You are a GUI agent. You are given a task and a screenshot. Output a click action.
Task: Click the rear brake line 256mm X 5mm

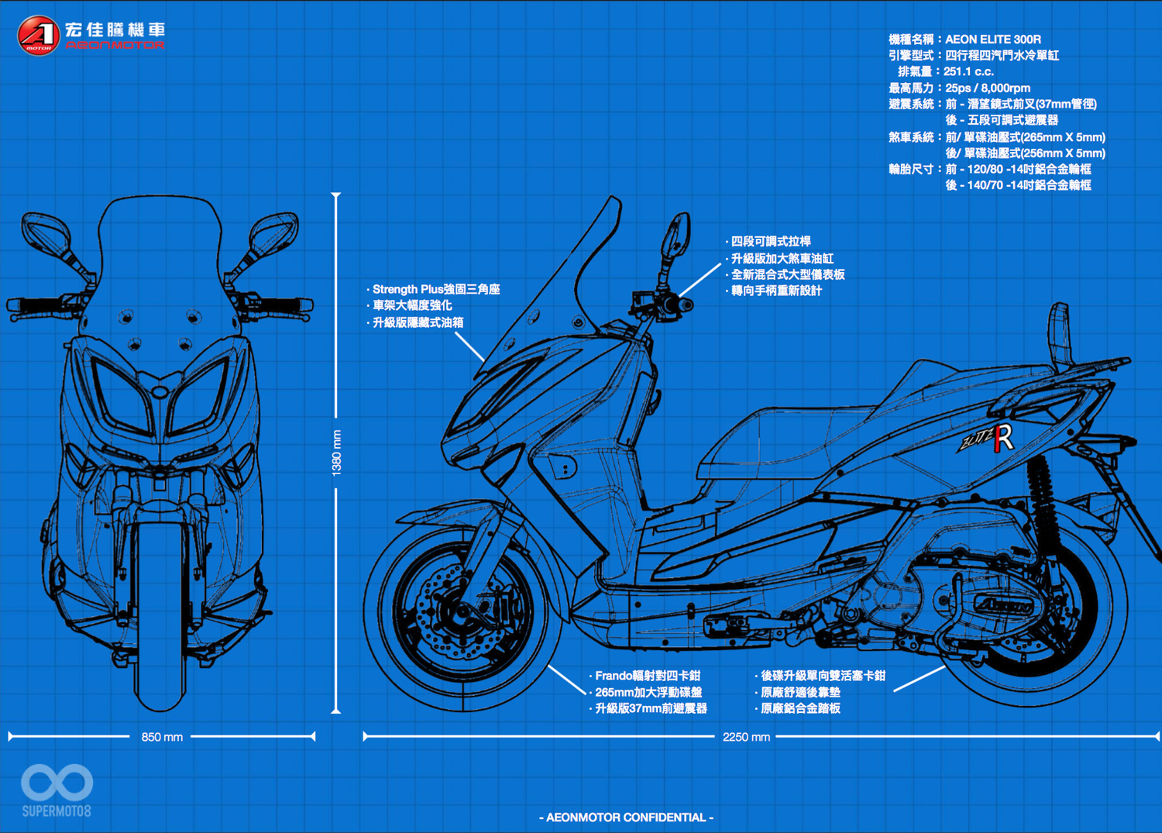coord(1025,153)
